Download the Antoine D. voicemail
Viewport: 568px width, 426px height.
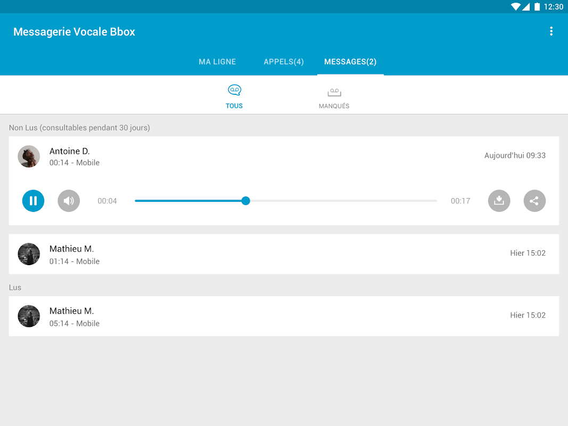(x=499, y=201)
